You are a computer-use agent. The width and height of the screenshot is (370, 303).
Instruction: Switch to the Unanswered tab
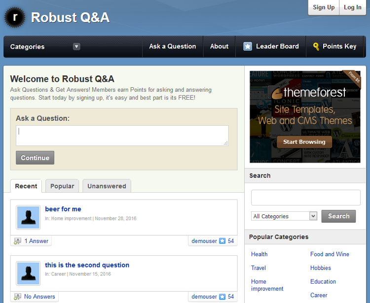pyautogui.click(x=107, y=186)
